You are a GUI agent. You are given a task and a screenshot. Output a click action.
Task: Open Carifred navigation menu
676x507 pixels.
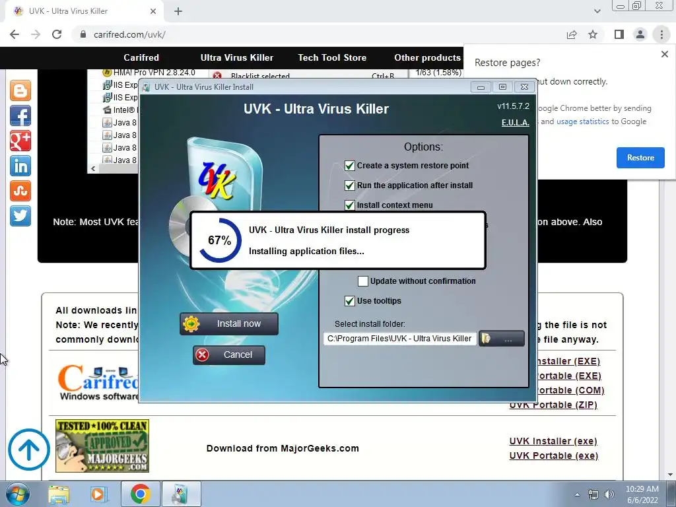pos(141,58)
